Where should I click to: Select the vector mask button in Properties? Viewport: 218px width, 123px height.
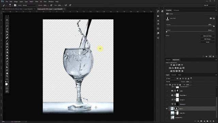point(214,18)
